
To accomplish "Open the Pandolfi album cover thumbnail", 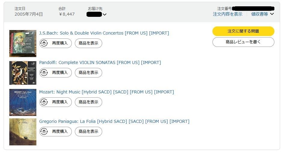I will (23, 73).
